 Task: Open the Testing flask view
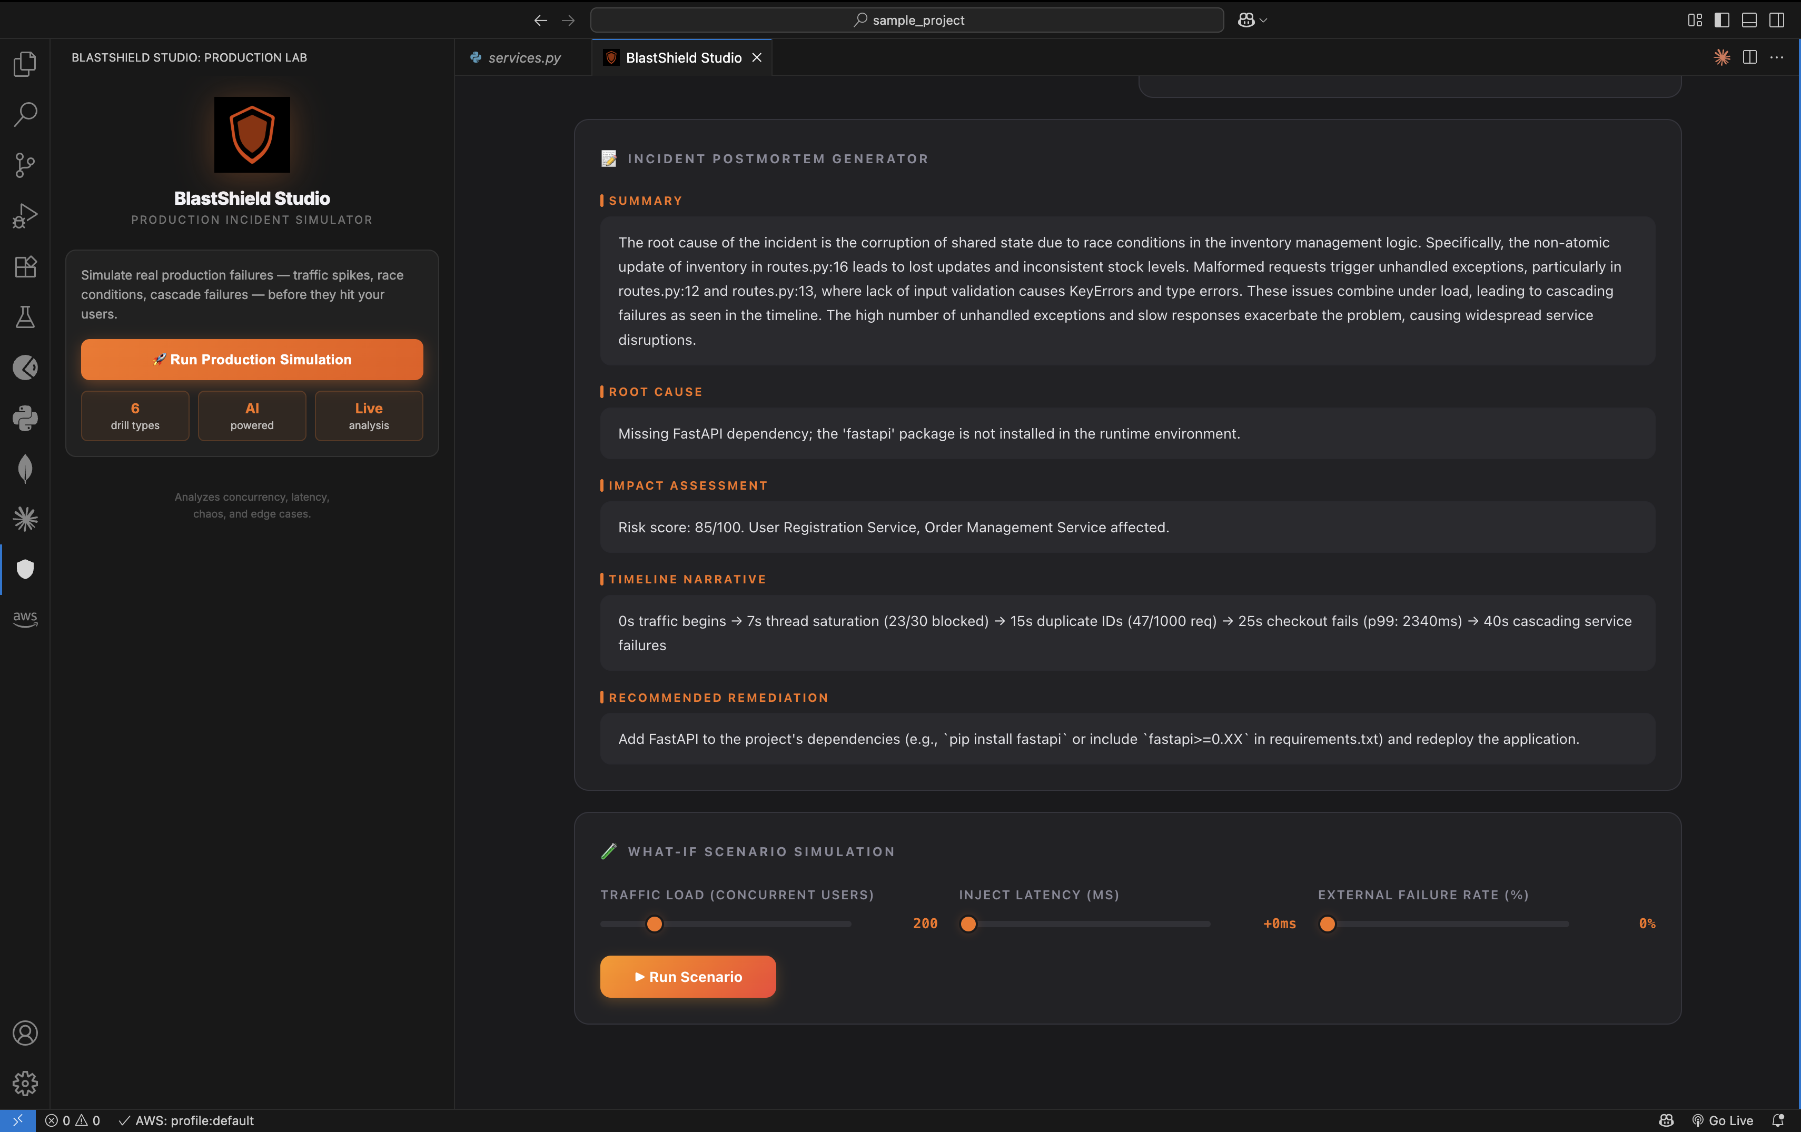25,317
